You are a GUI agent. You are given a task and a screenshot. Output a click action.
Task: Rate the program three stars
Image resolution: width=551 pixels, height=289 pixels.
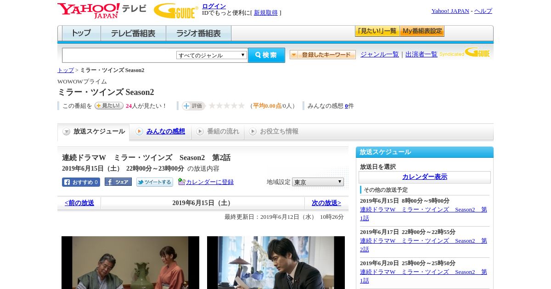point(226,106)
